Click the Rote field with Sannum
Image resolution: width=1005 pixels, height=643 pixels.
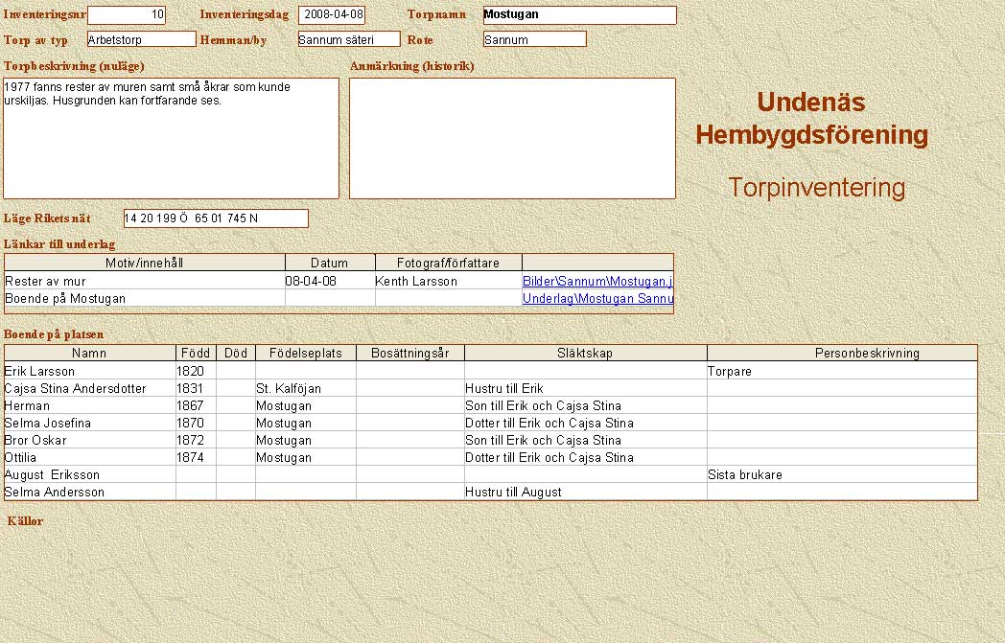(x=534, y=39)
